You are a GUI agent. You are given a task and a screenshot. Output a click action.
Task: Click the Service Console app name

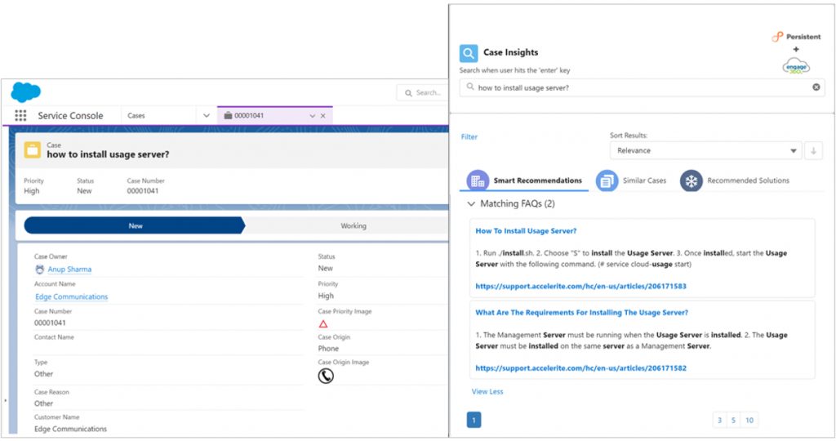click(70, 116)
